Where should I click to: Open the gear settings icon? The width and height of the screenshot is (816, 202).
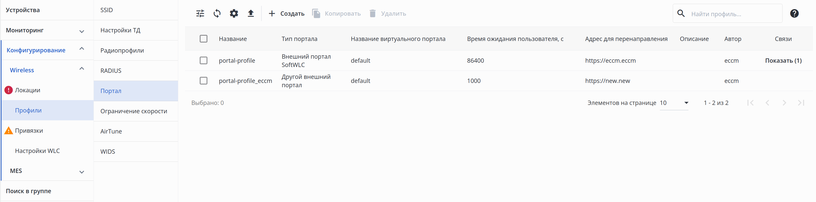[234, 14]
